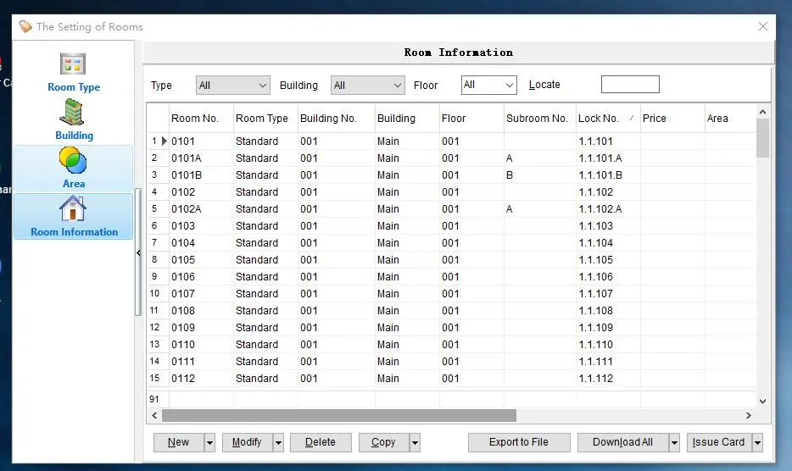The image size is (792, 471).
Task: Expand the Floor filter dropdown
Action: (x=509, y=86)
